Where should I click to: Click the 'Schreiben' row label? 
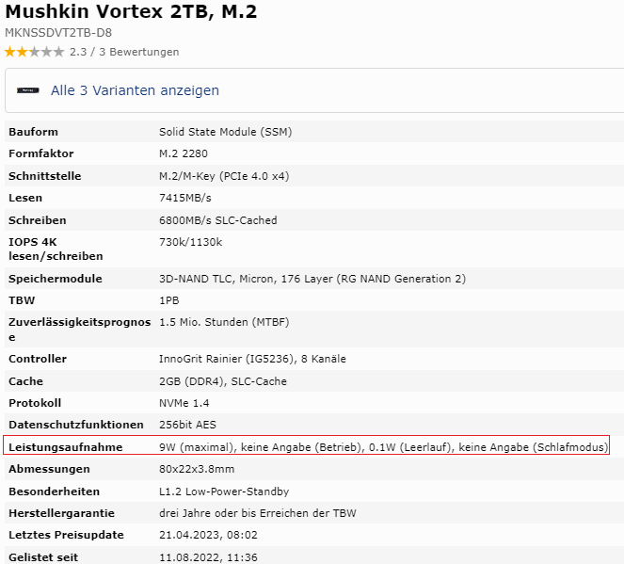point(38,220)
